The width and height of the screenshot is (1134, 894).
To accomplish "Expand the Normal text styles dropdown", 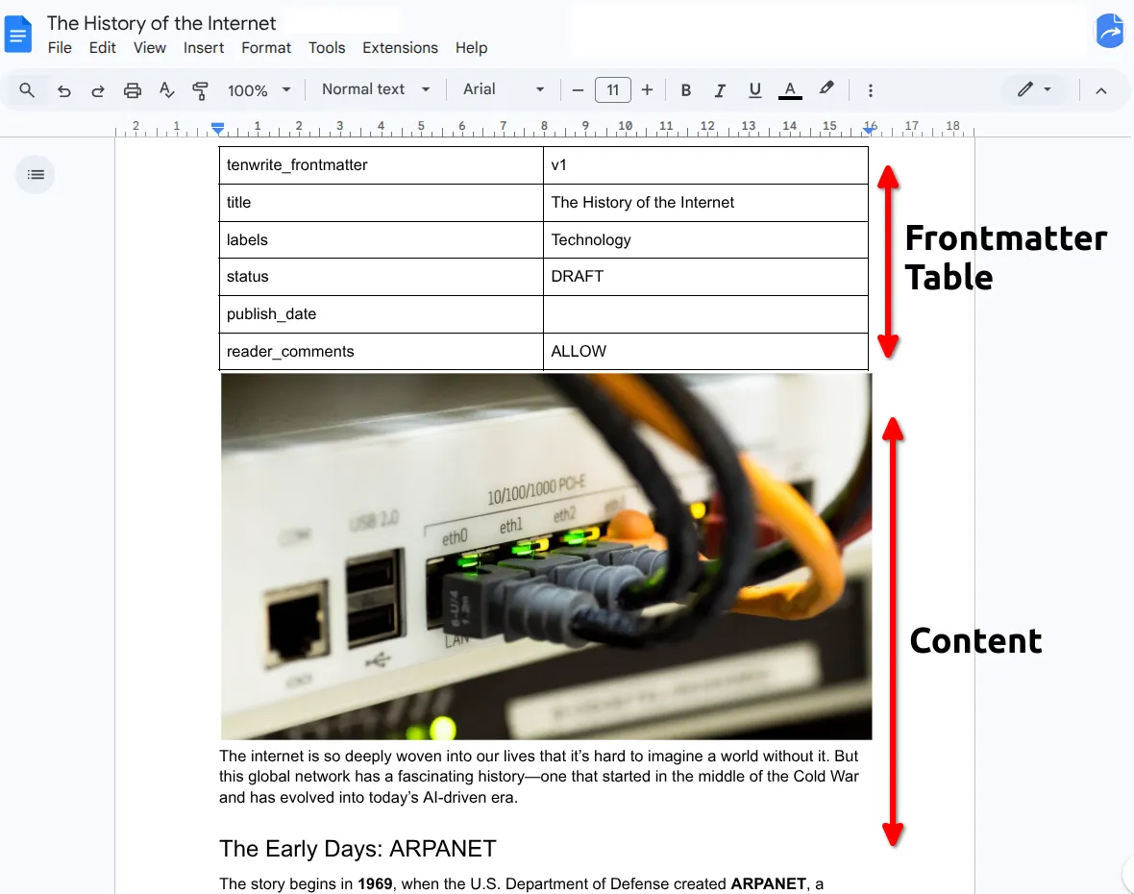I will tap(375, 89).
